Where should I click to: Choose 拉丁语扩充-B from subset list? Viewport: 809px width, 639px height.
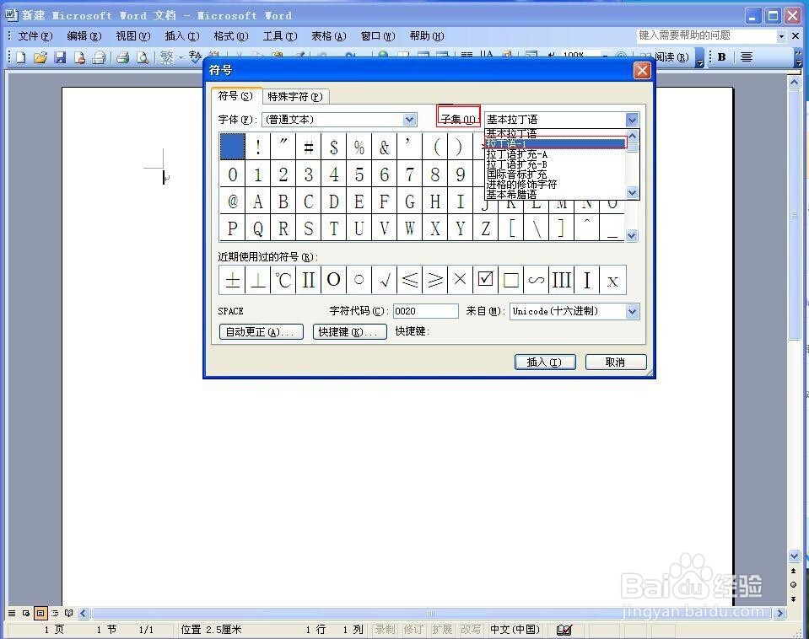pyautogui.click(x=556, y=164)
